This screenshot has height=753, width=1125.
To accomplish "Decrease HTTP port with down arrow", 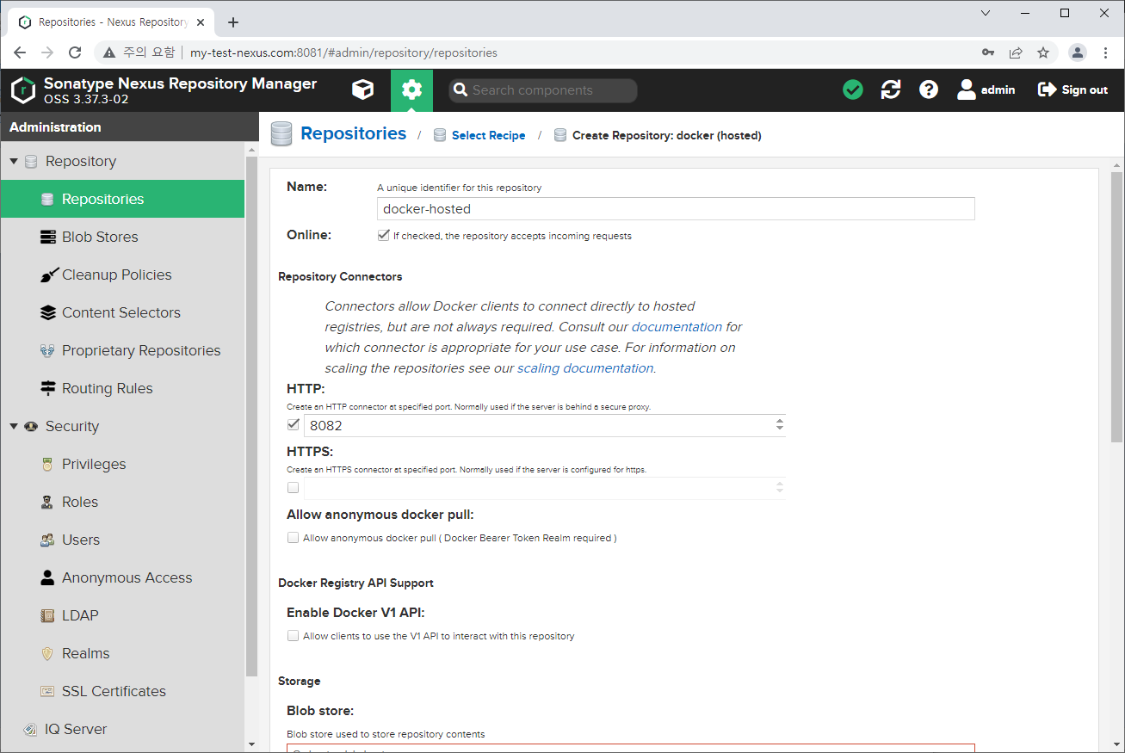I will 779,429.
